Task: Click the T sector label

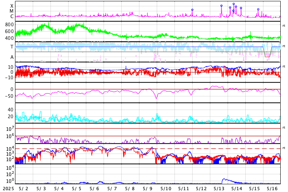Action: tap(12, 47)
